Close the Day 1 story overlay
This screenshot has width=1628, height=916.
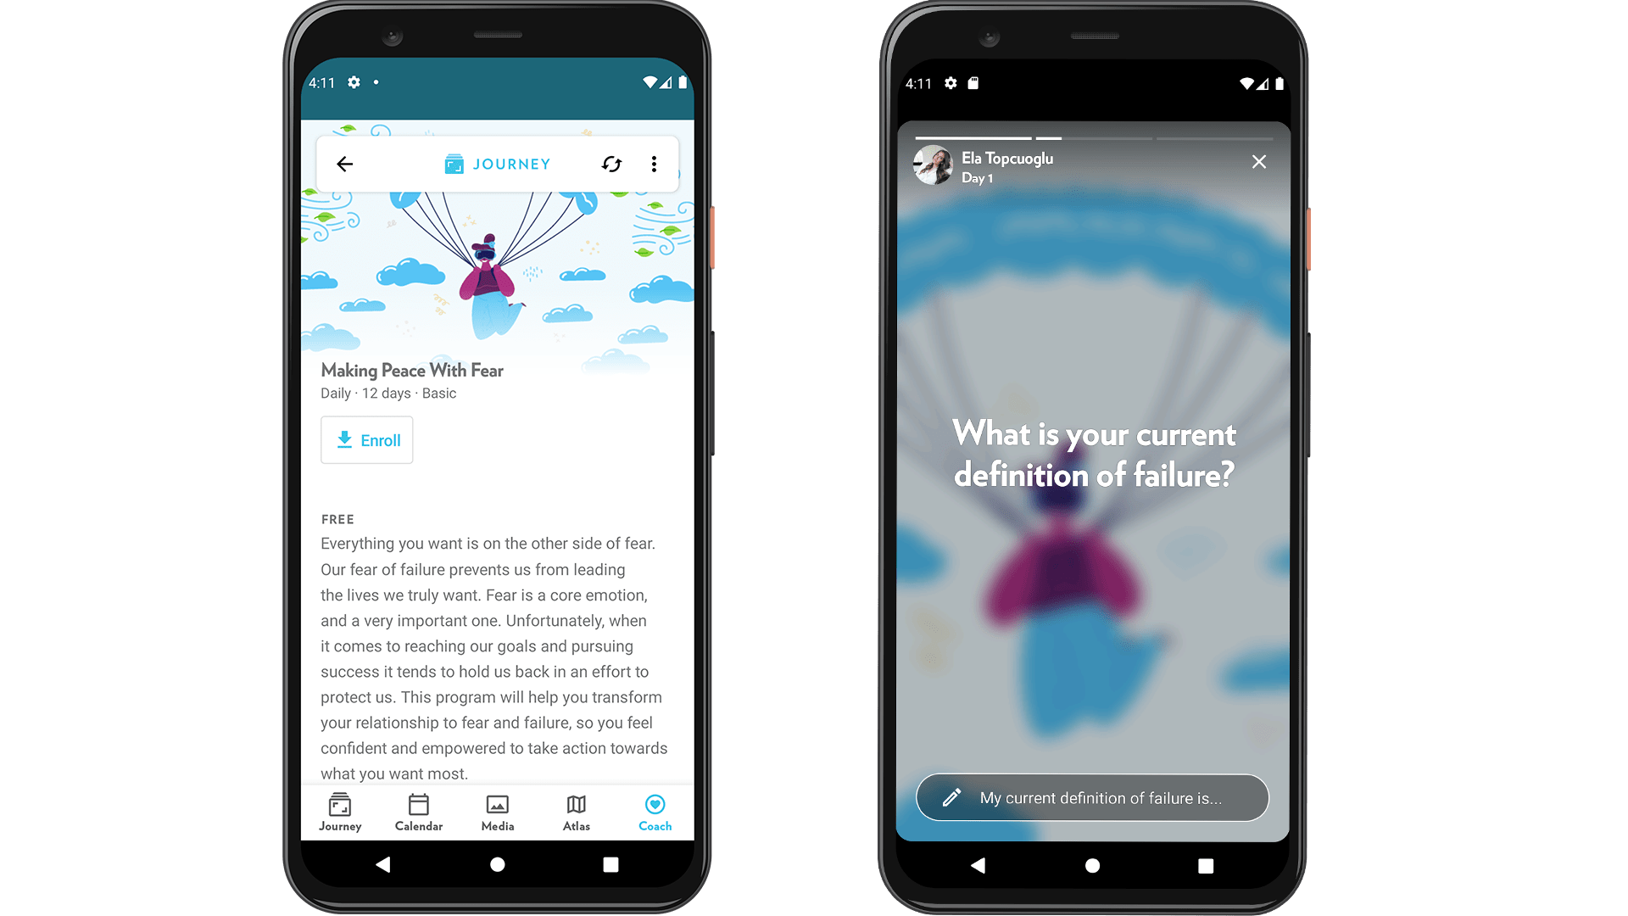coord(1259,162)
